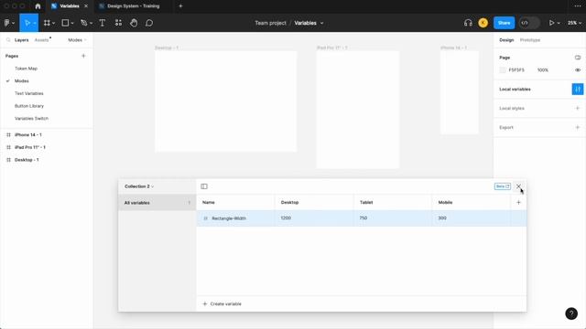Image resolution: width=586 pixels, height=329 pixels.
Task: Click the Present play button
Action: tap(551, 23)
